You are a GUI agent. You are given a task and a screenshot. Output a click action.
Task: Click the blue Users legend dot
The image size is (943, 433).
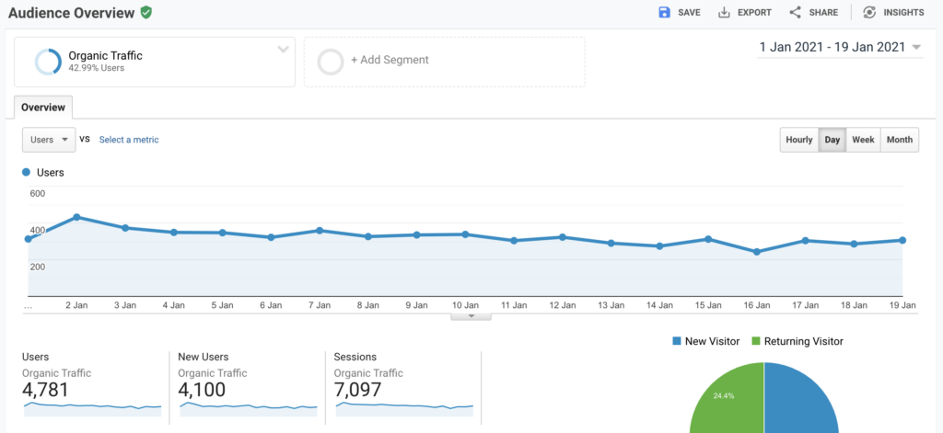26,172
